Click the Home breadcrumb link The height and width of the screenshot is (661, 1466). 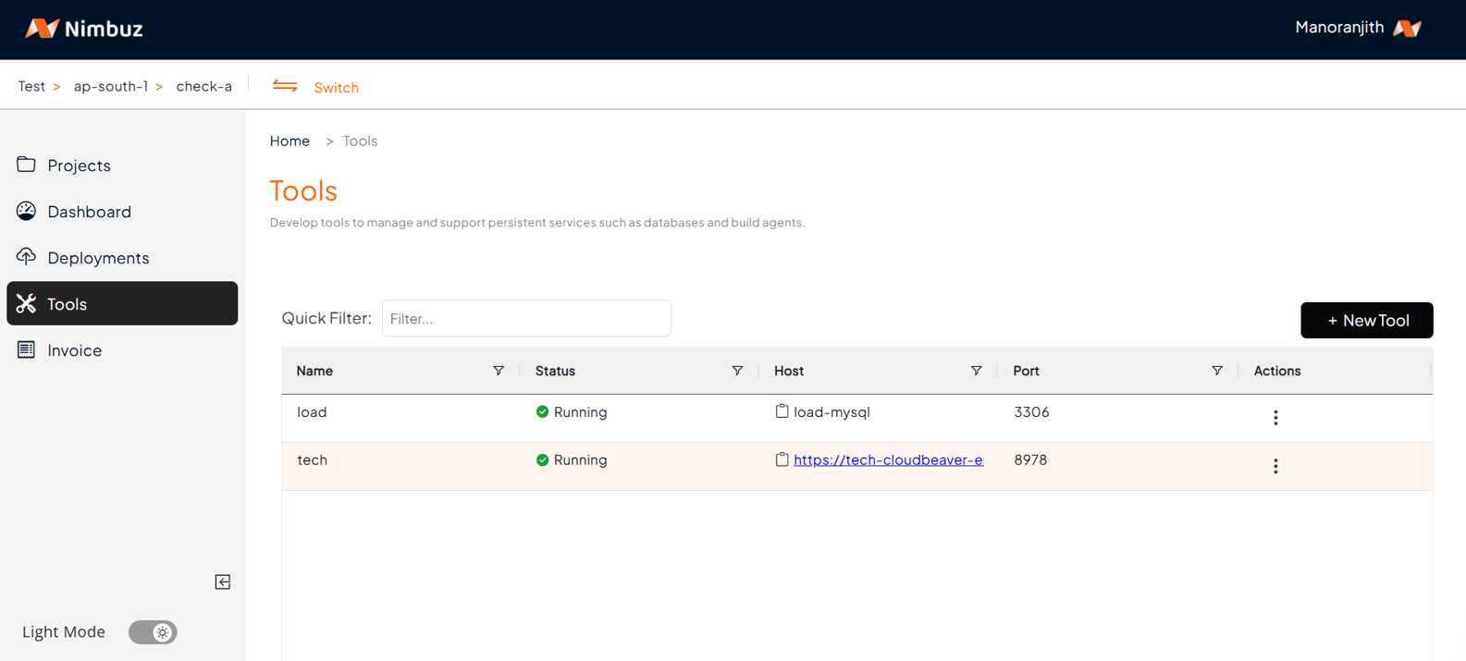[x=290, y=141]
